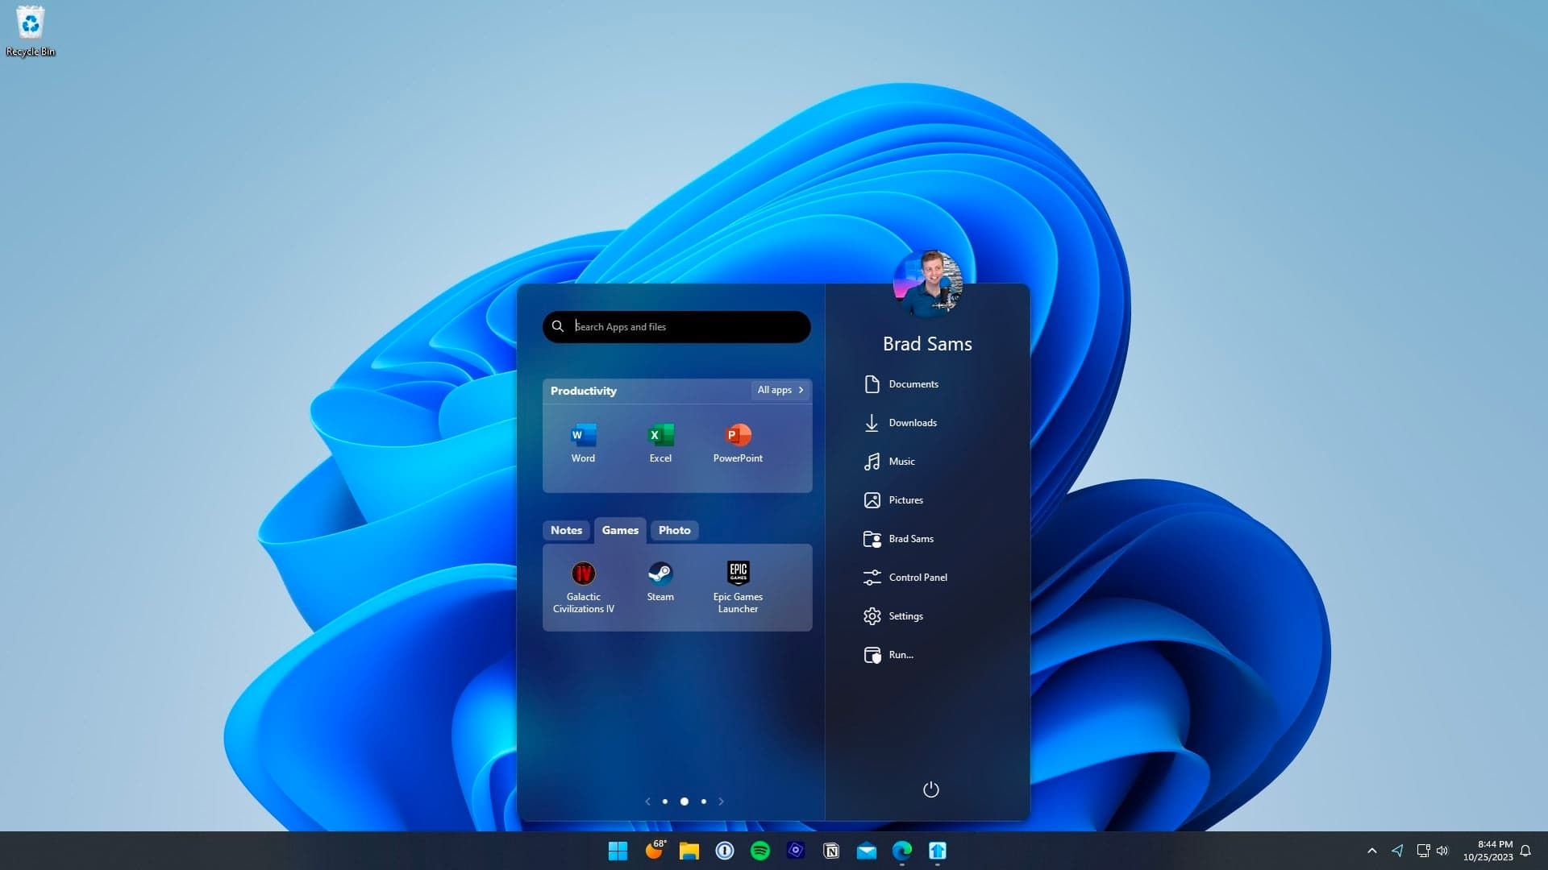Open All apps for Productivity
The width and height of the screenshot is (1548, 870).
[779, 390]
